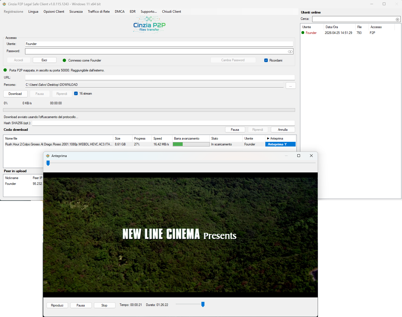
Task: Pause the download queue with Pausa
Action: (x=235, y=130)
